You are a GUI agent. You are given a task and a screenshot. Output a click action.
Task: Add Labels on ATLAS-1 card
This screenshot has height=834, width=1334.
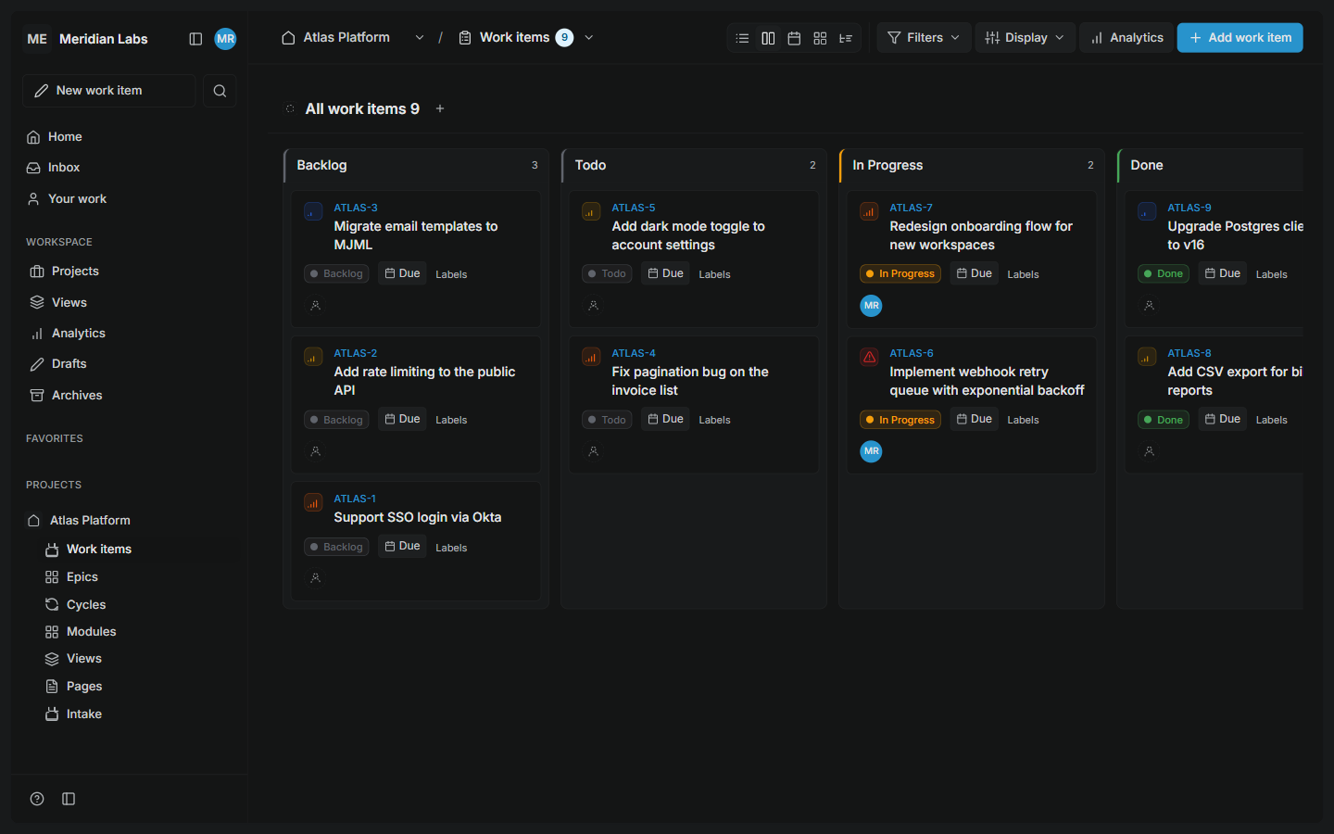coord(451,548)
